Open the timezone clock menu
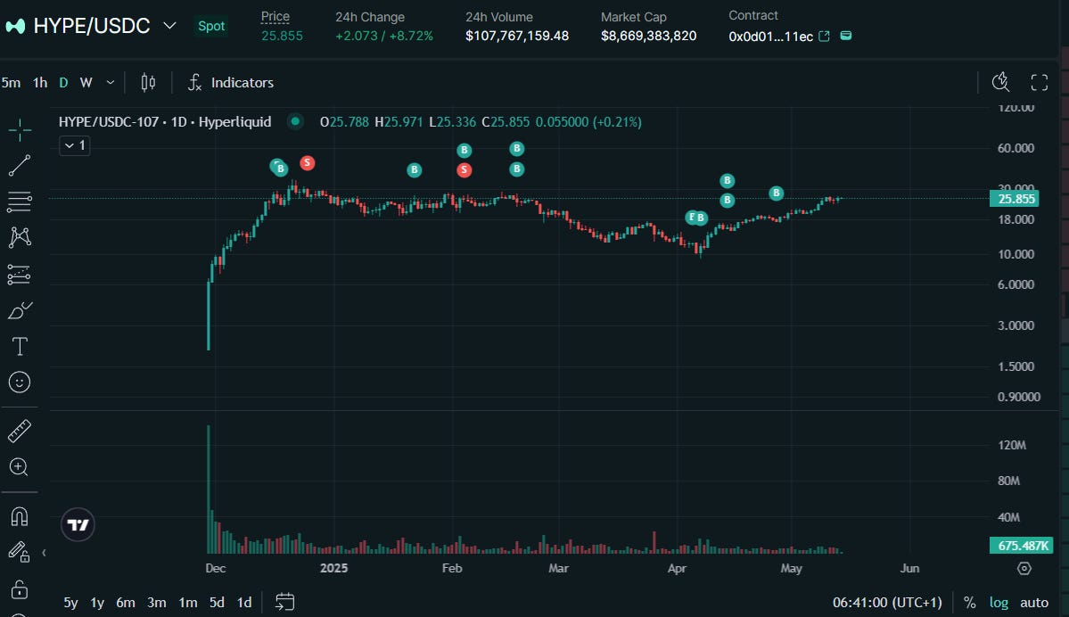The image size is (1069, 617). tap(887, 603)
